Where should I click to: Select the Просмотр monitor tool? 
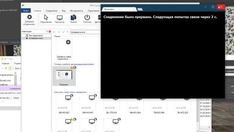coord(60,19)
